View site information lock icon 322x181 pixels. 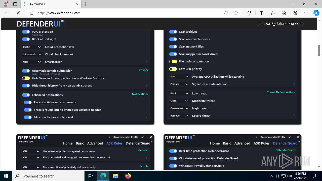click(x=32, y=13)
